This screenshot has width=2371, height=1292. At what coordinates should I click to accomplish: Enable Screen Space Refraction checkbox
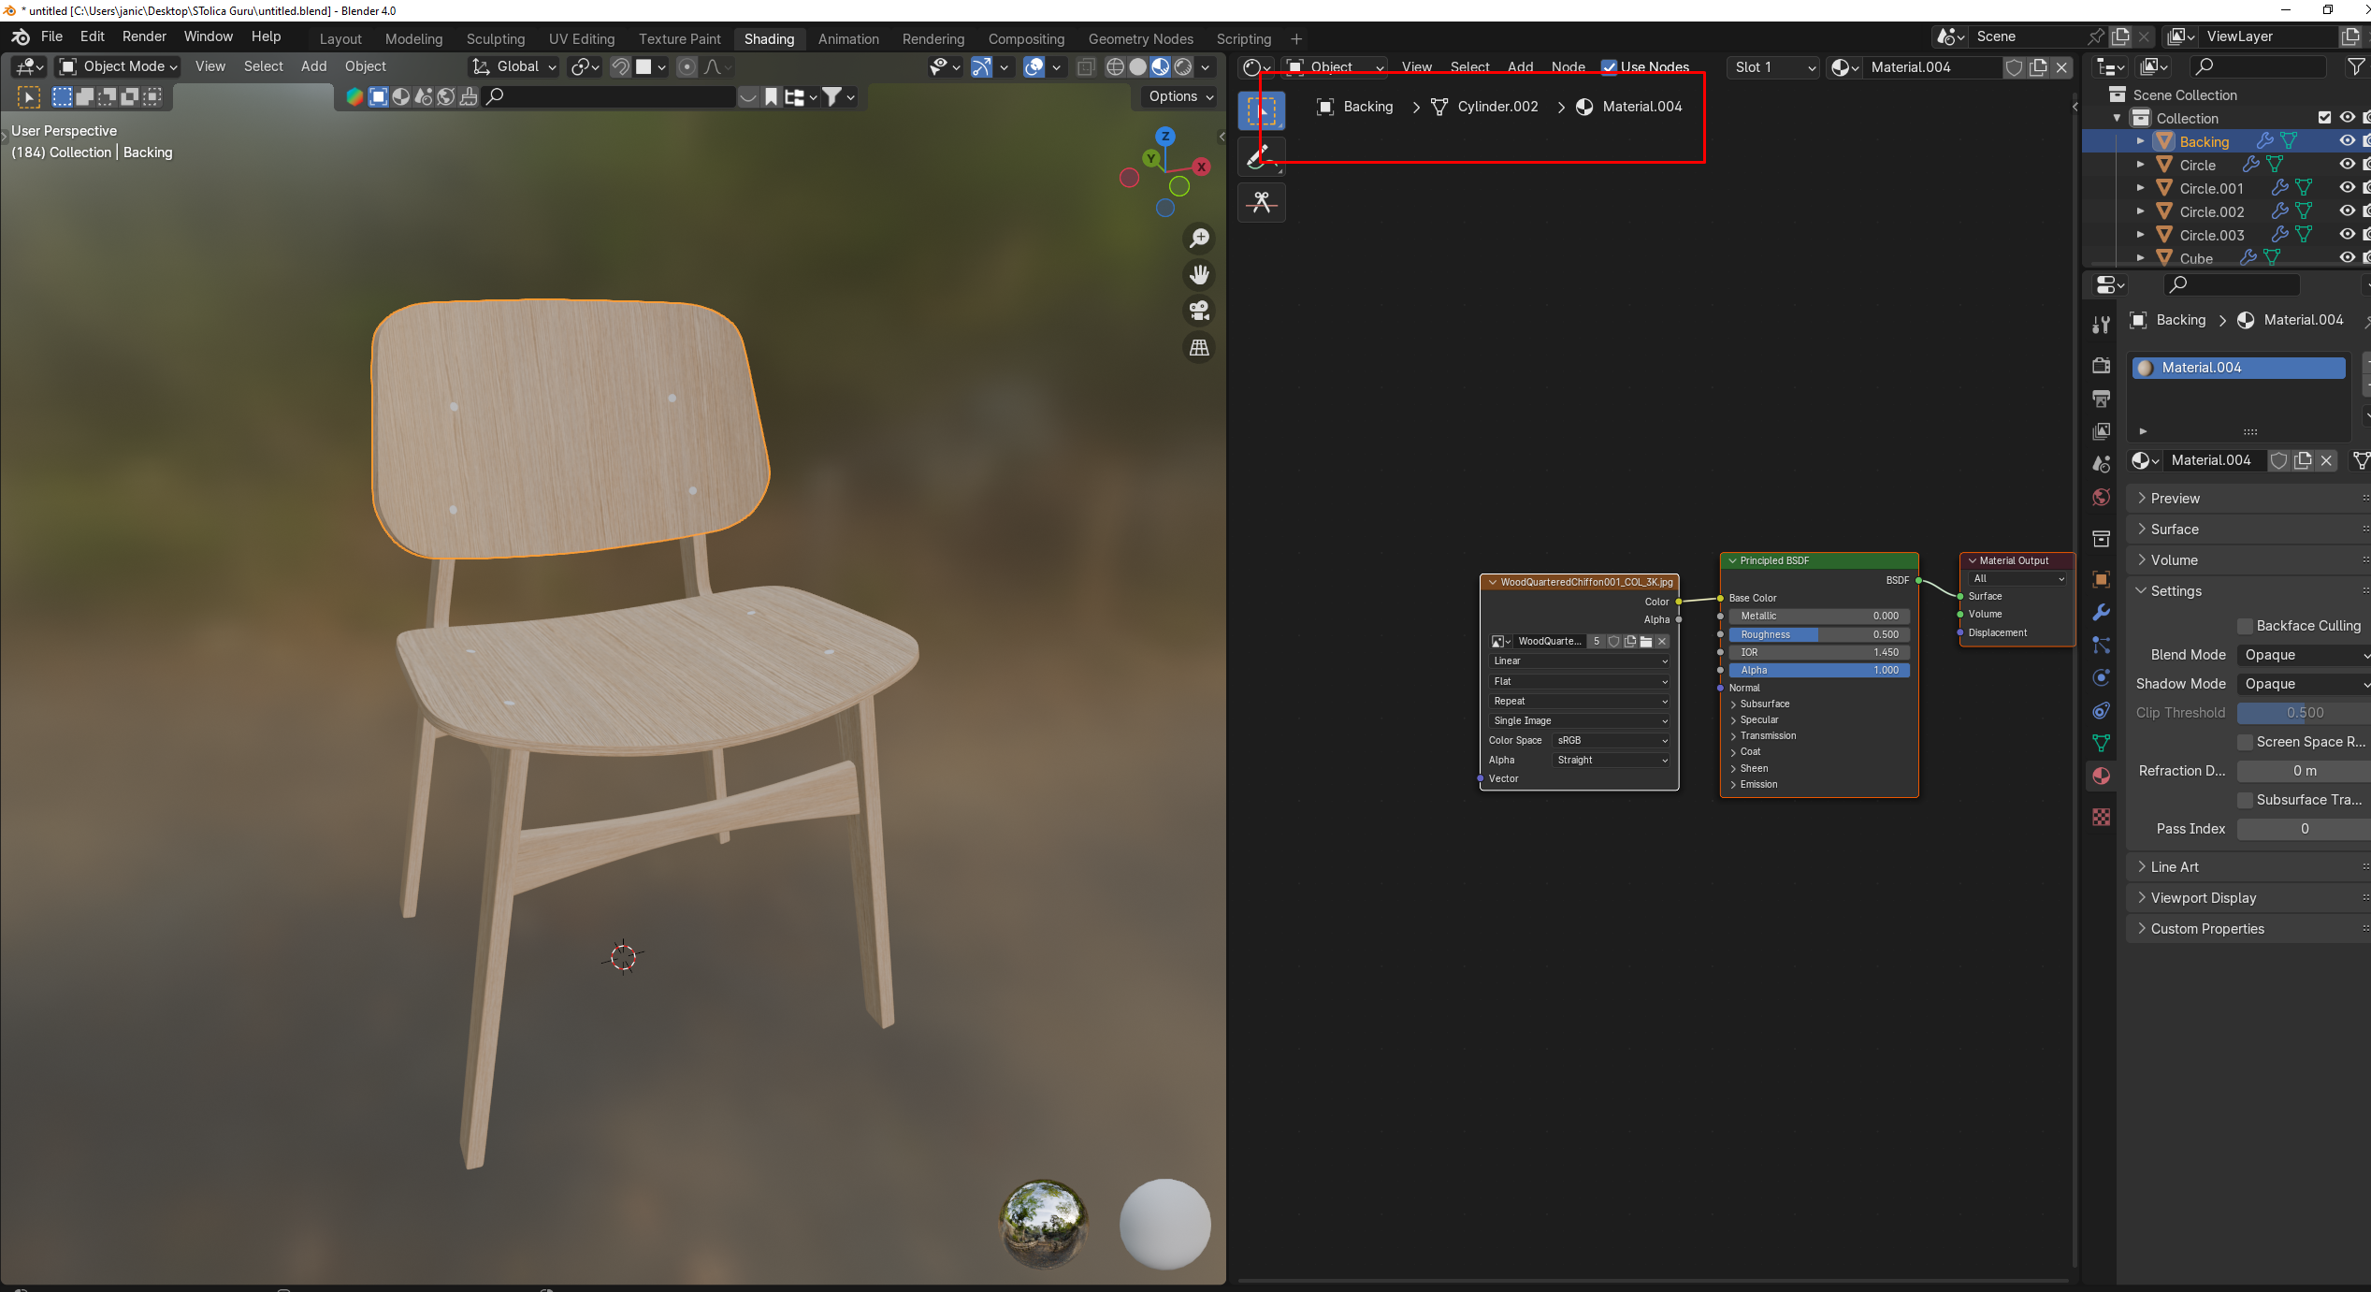click(2245, 742)
